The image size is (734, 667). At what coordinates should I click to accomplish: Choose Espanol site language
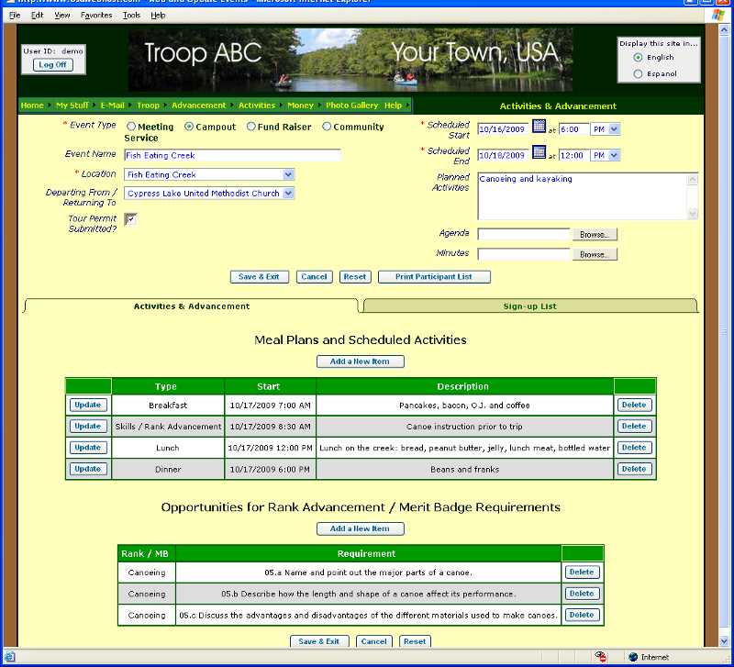pos(638,74)
